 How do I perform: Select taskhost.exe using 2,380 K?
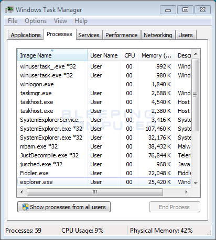coord(104,111)
